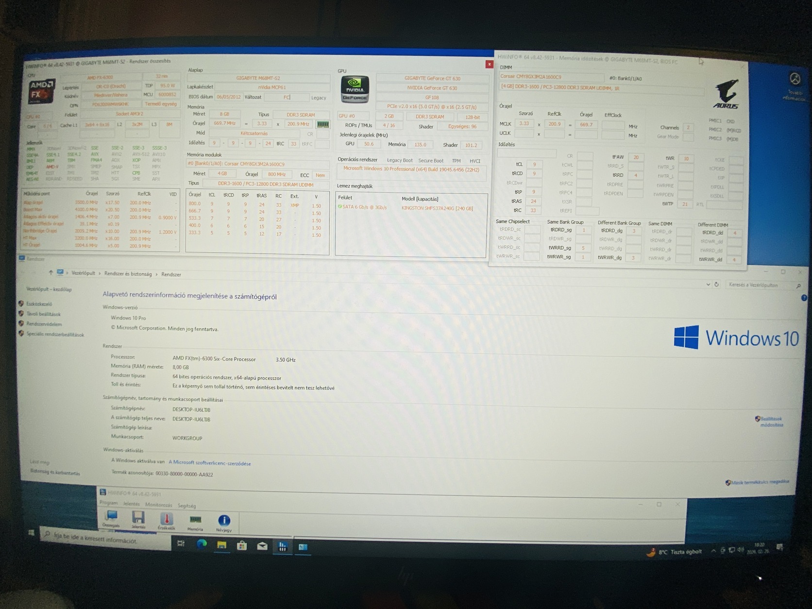Switch to HWiNFO via its taskbar icon
This screenshot has height=609, width=812.
(x=282, y=547)
